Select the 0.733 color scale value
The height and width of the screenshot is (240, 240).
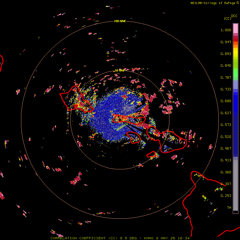[x=226, y=89]
